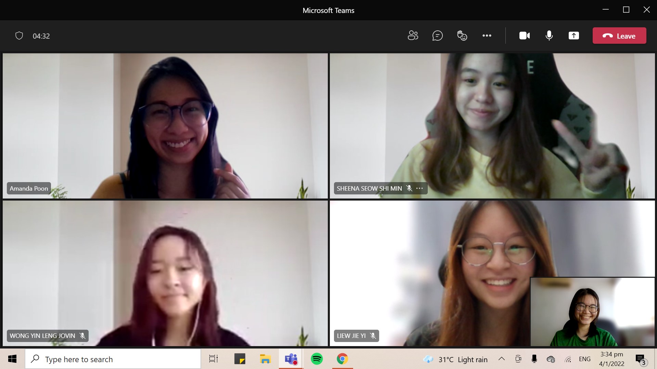Viewport: 657px width, 369px height.
Task: Open Task View on the taskbar
Action: click(x=213, y=359)
